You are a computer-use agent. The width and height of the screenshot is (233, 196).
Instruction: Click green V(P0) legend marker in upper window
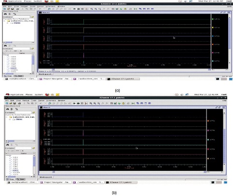(213, 19)
